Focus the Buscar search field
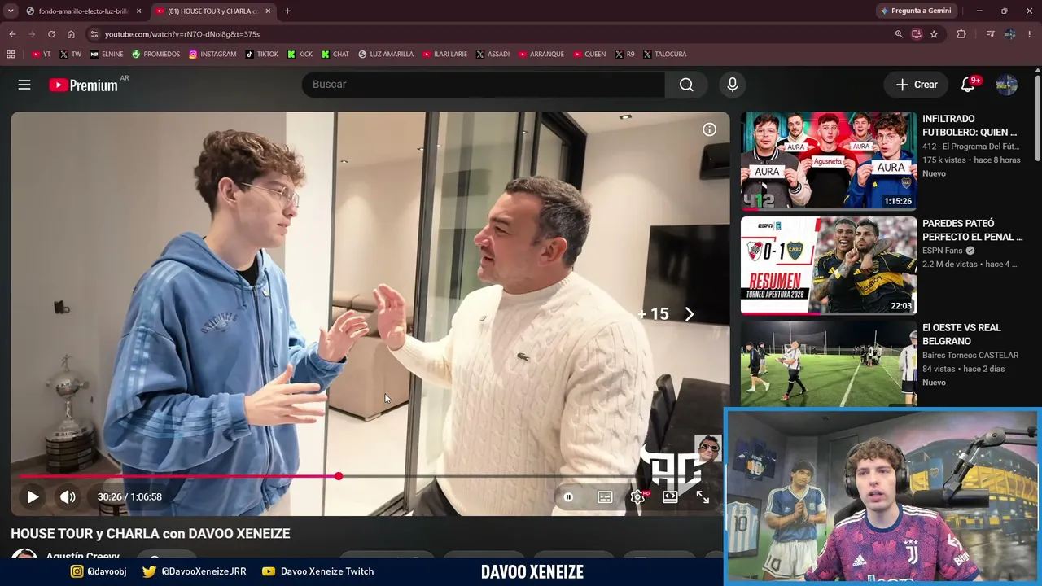The width and height of the screenshot is (1042, 586). [x=484, y=85]
